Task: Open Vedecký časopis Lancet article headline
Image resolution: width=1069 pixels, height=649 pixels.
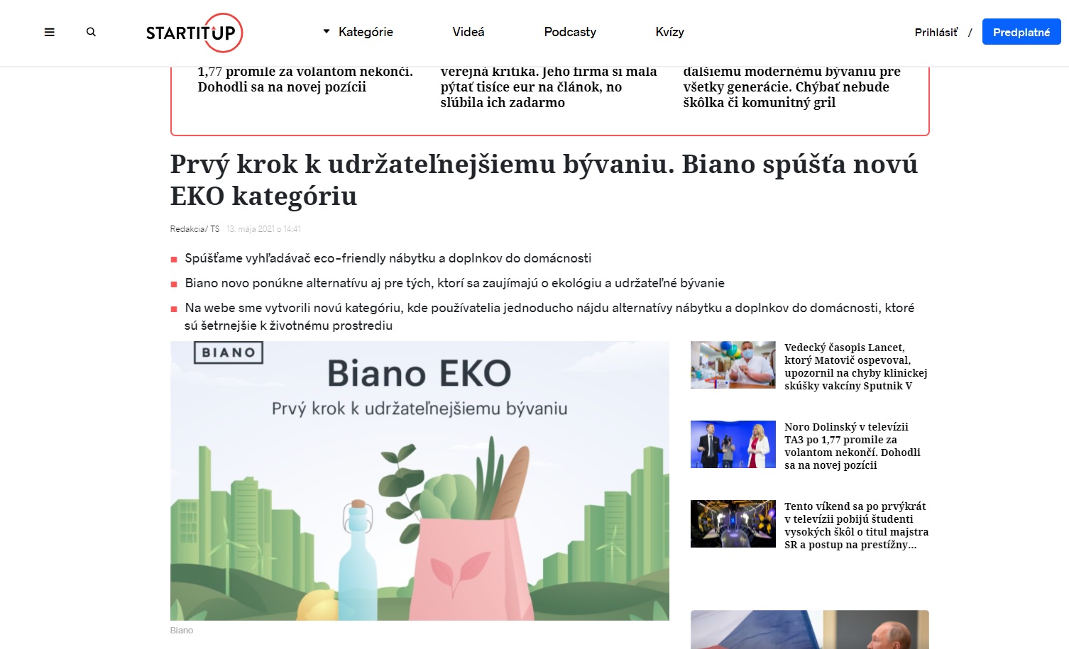Action: (856, 367)
